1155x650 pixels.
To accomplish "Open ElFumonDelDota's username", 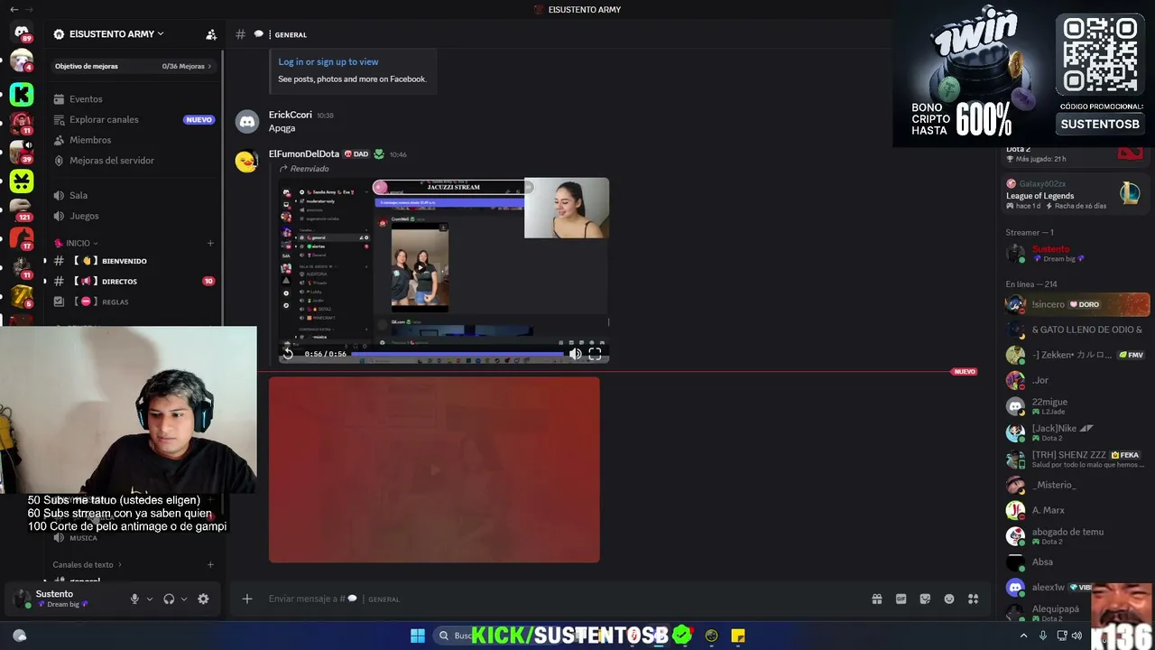I will (x=304, y=154).
